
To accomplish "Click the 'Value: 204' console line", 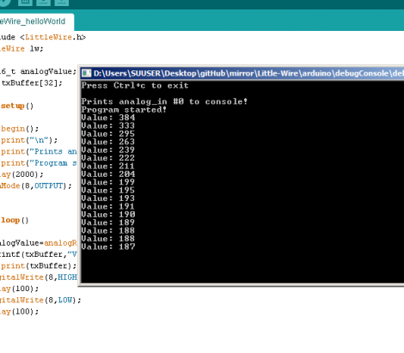I will click(108, 174).
